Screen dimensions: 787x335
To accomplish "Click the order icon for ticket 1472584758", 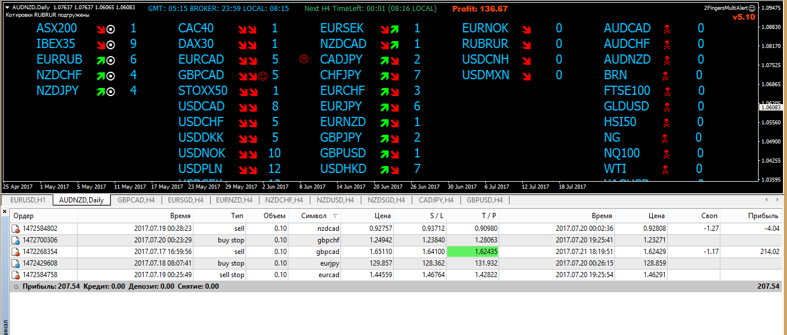I will pyautogui.click(x=16, y=275).
